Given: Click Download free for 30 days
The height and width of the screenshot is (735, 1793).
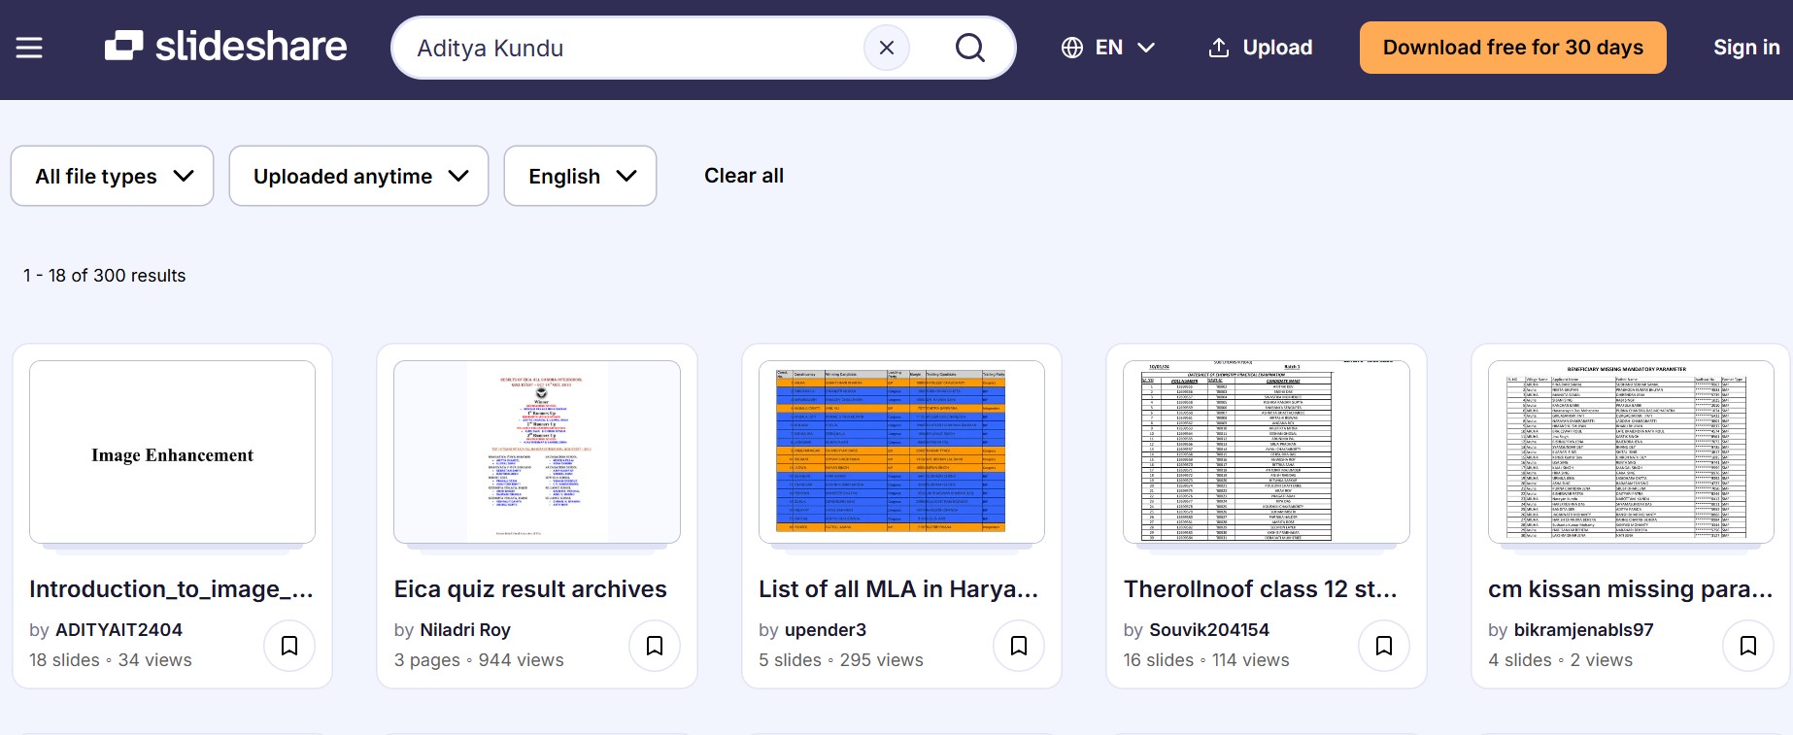Looking at the screenshot, I should (1512, 48).
